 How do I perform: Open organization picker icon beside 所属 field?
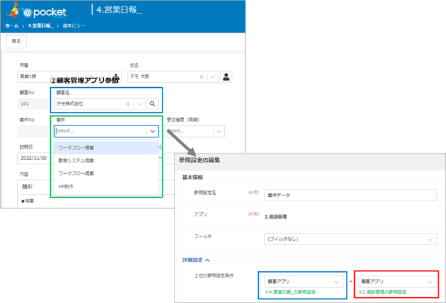tap(116, 77)
